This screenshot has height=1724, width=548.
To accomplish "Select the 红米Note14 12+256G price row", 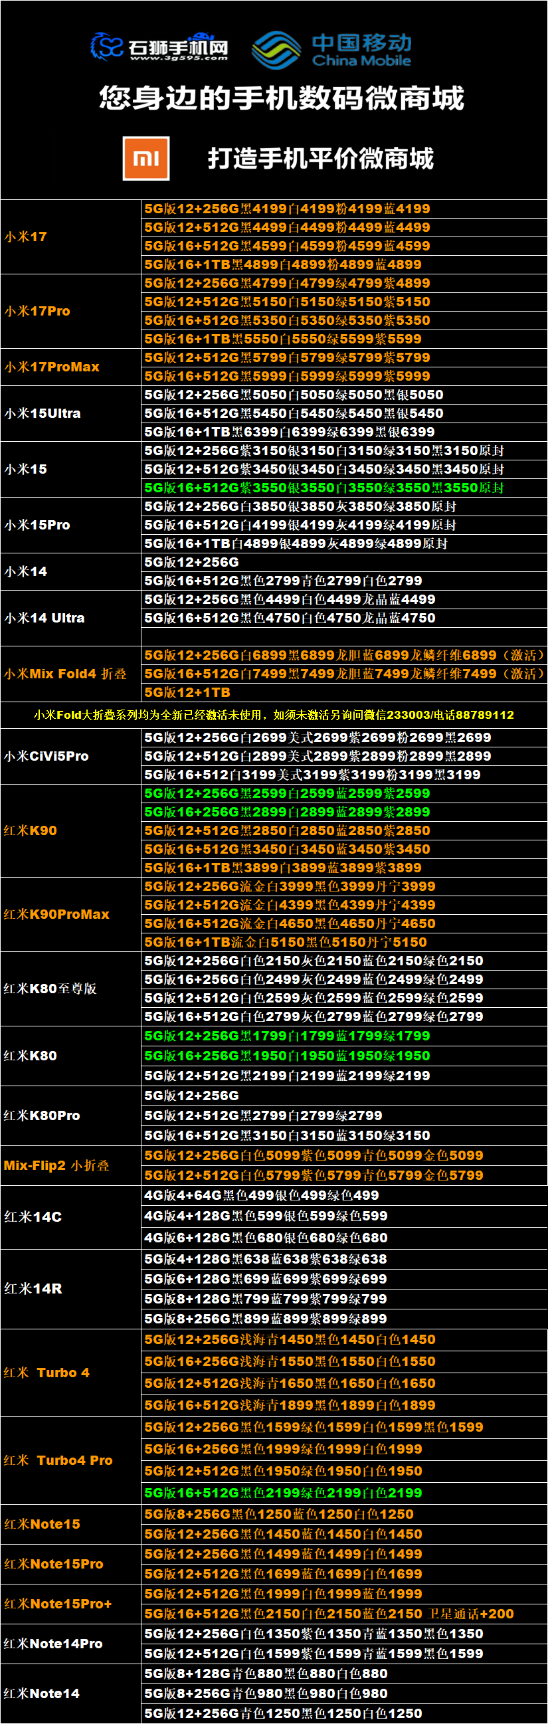I will (x=283, y=1713).
